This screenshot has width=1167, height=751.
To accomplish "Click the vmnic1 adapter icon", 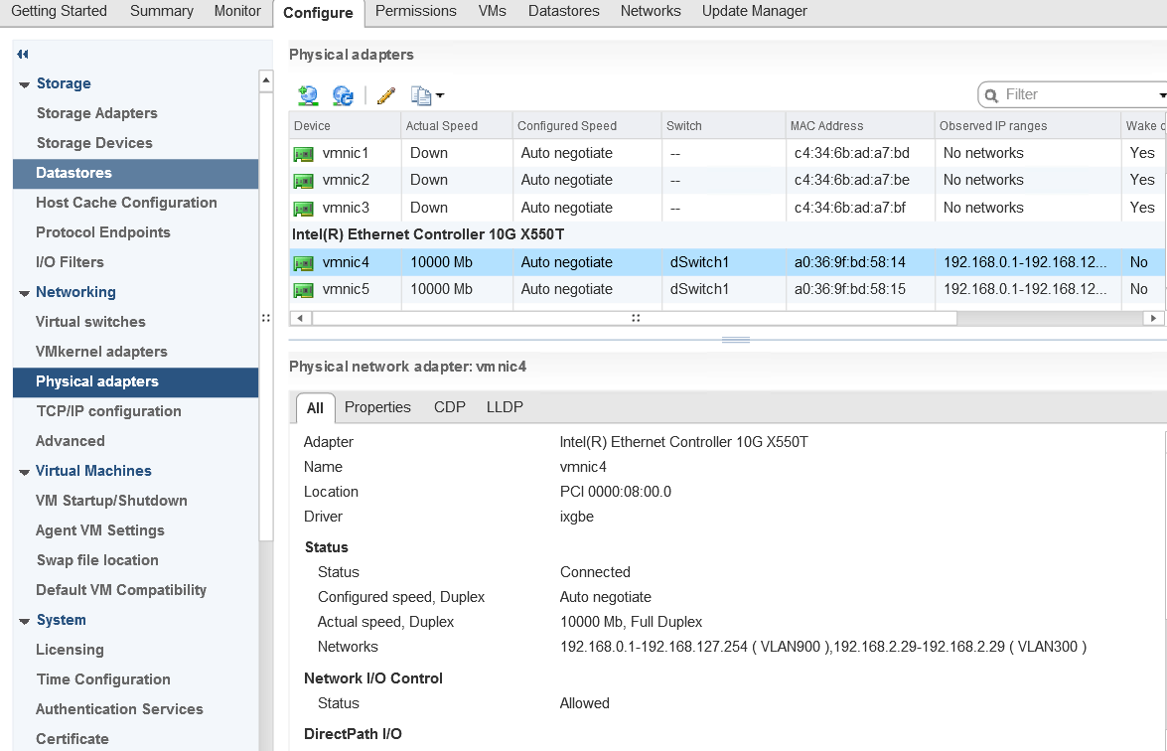I will (304, 154).
